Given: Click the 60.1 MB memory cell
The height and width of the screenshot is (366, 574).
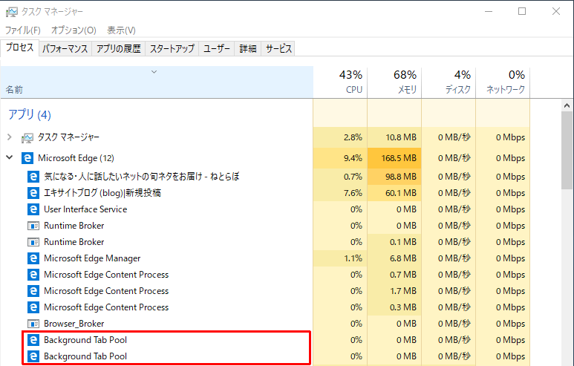Looking at the screenshot, I should point(394,193).
